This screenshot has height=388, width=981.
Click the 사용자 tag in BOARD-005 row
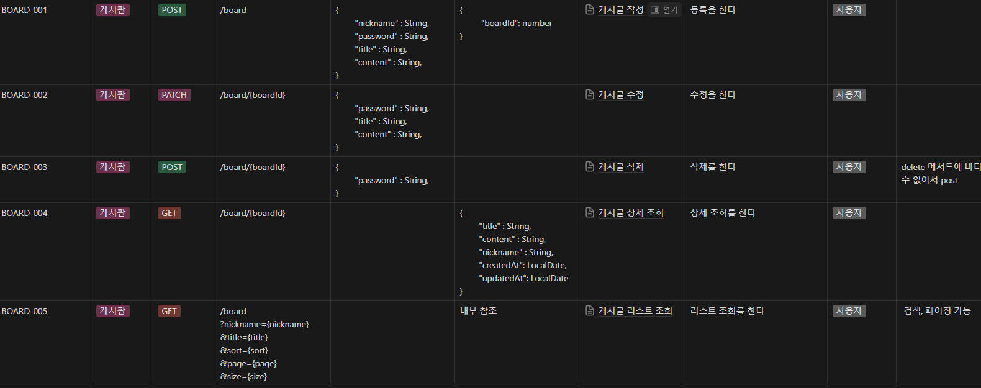849,311
